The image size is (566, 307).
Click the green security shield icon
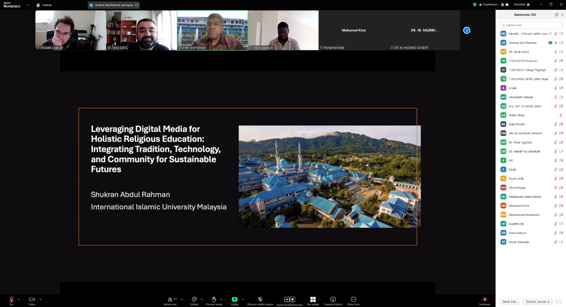point(475,5)
